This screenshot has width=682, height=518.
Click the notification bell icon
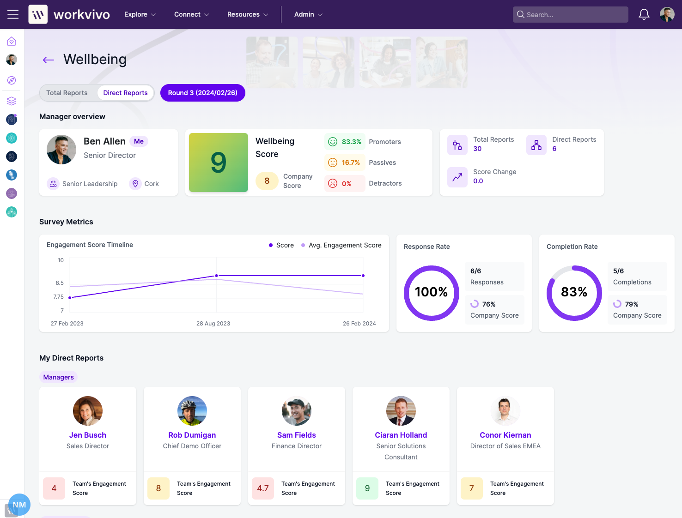[644, 14]
